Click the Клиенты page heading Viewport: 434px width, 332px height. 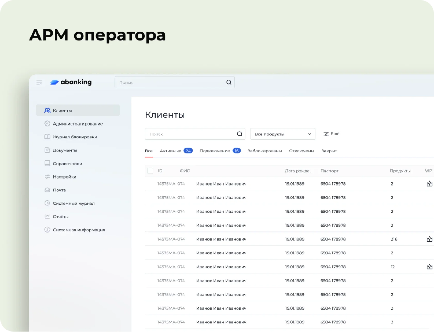(x=165, y=115)
